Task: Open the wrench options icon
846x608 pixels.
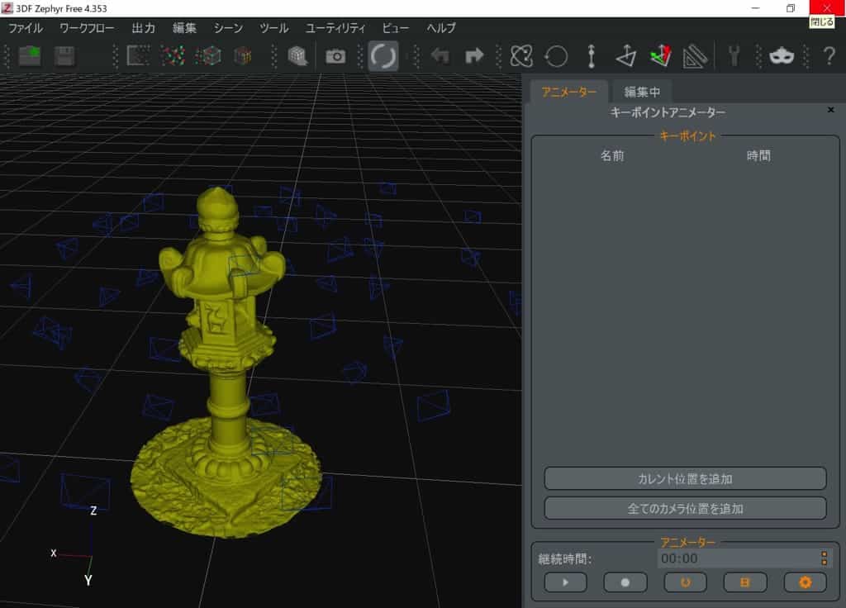Action: 734,55
